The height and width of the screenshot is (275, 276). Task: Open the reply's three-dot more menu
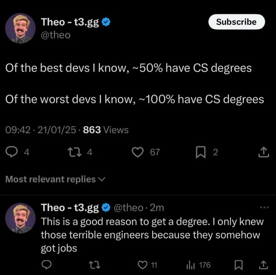click(264, 207)
